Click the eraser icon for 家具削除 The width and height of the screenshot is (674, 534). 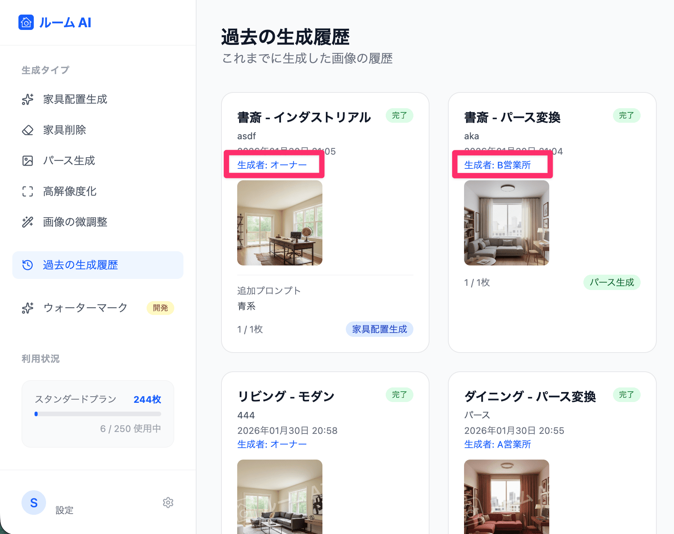[28, 130]
